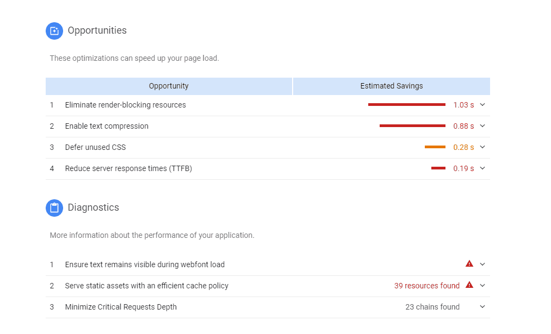Click the red 1.03 s savings bar
Viewport: 551px width, 334px height.
[x=406, y=104]
